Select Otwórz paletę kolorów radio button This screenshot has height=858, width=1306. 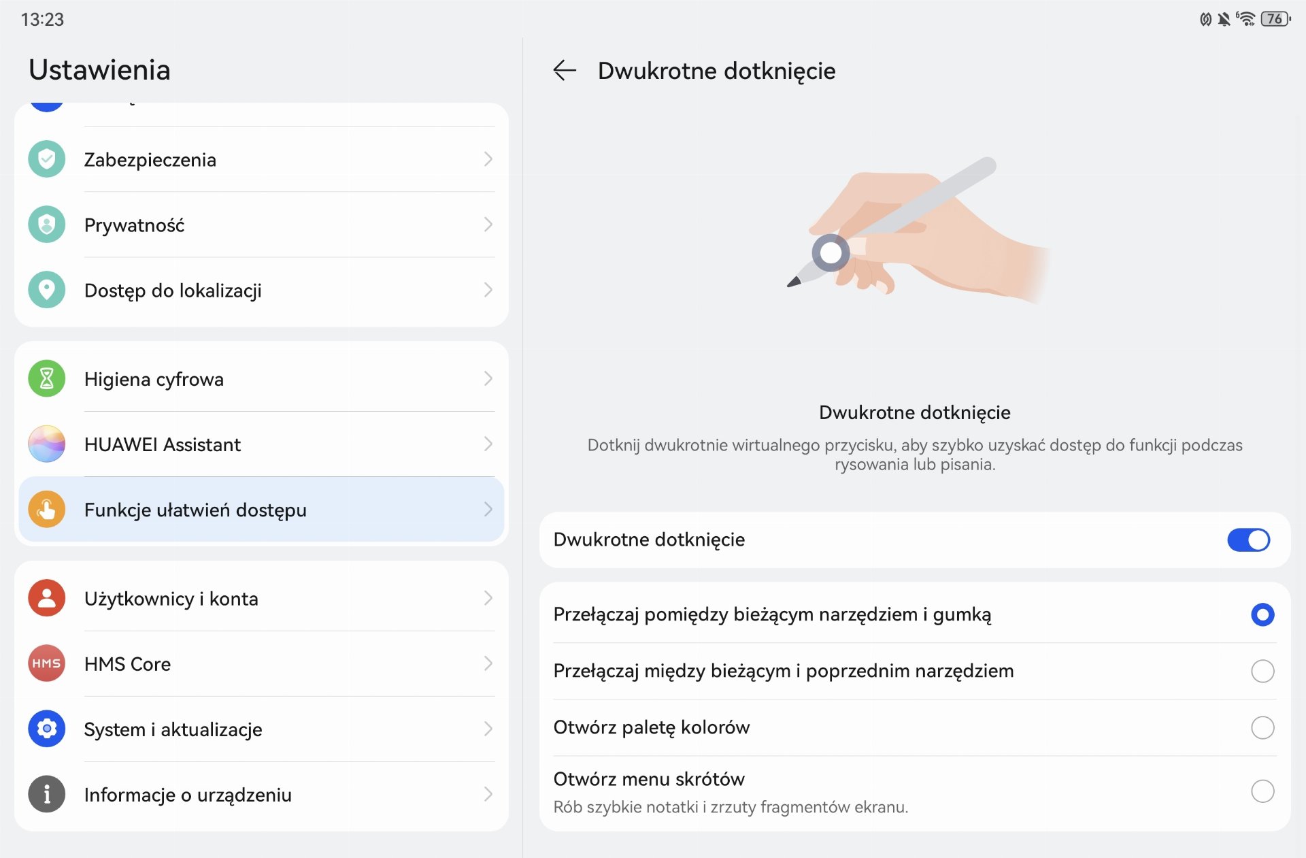tap(1262, 727)
